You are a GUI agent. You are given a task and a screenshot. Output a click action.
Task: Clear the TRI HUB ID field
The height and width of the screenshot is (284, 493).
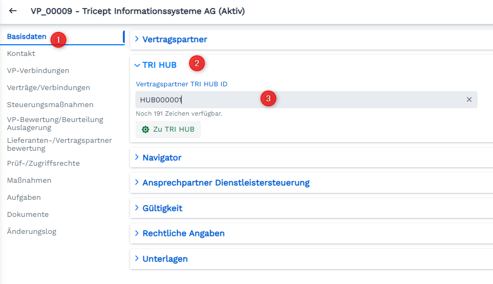pyautogui.click(x=469, y=100)
